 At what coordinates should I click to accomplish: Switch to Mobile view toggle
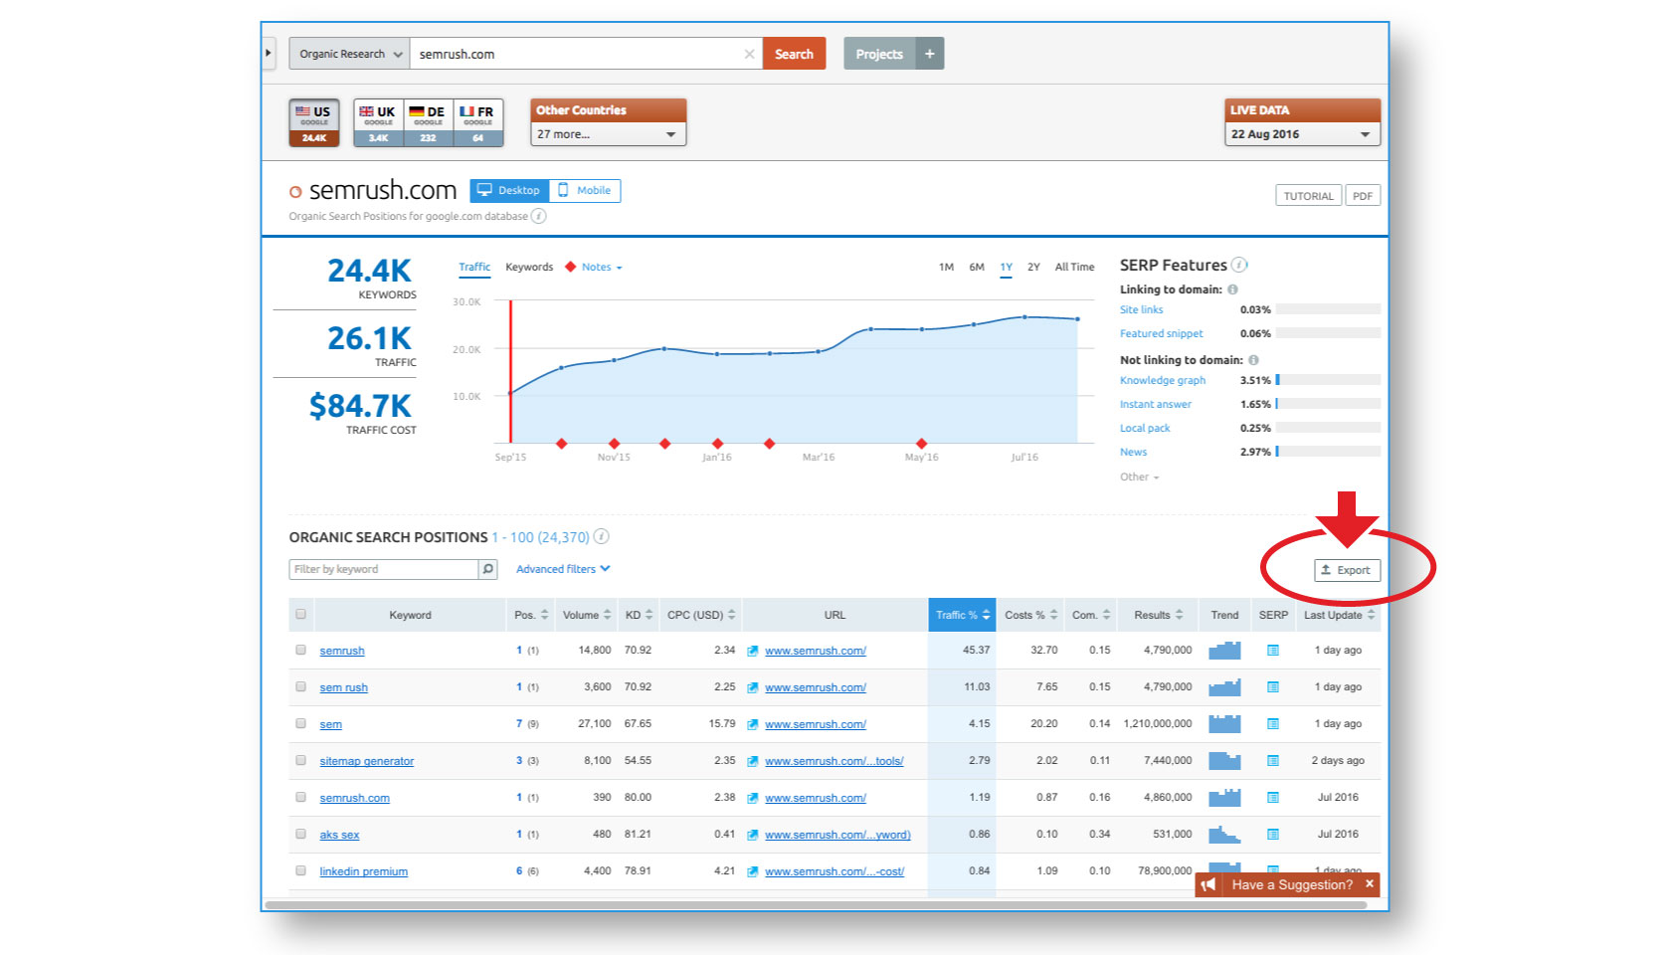coord(585,190)
